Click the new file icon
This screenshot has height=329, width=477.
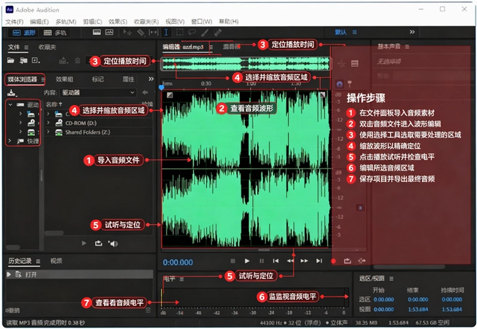[x=36, y=60]
